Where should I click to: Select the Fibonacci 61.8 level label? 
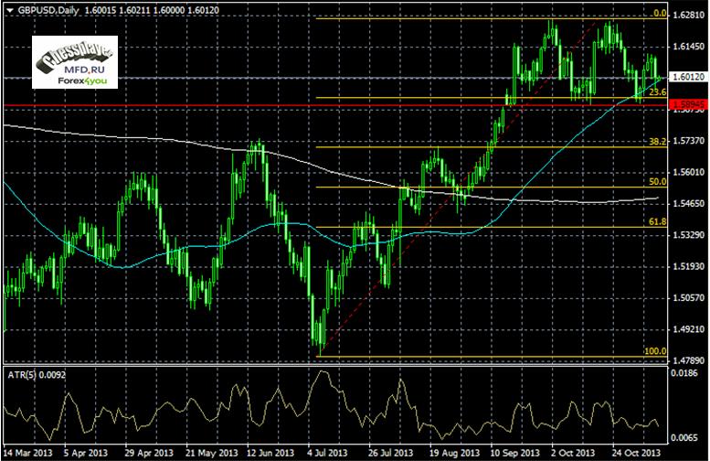pos(656,221)
